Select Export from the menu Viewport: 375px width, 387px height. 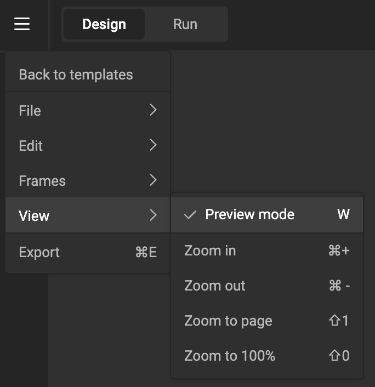point(88,252)
